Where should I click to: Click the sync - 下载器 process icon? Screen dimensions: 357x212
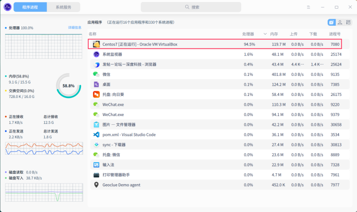click(96, 144)
